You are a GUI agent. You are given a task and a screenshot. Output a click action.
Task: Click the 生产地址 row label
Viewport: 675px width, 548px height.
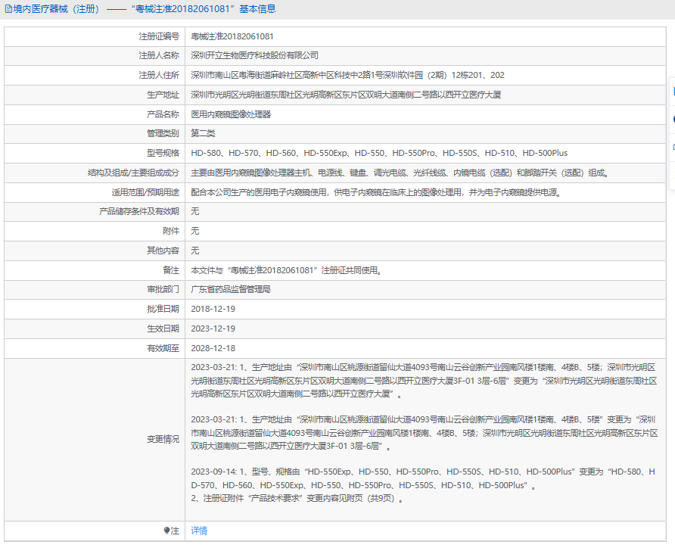point(163,95)
